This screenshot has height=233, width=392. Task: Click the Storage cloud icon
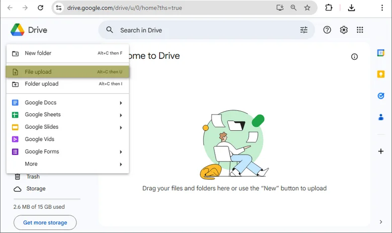pyautogui.click(x=18, y=189)
